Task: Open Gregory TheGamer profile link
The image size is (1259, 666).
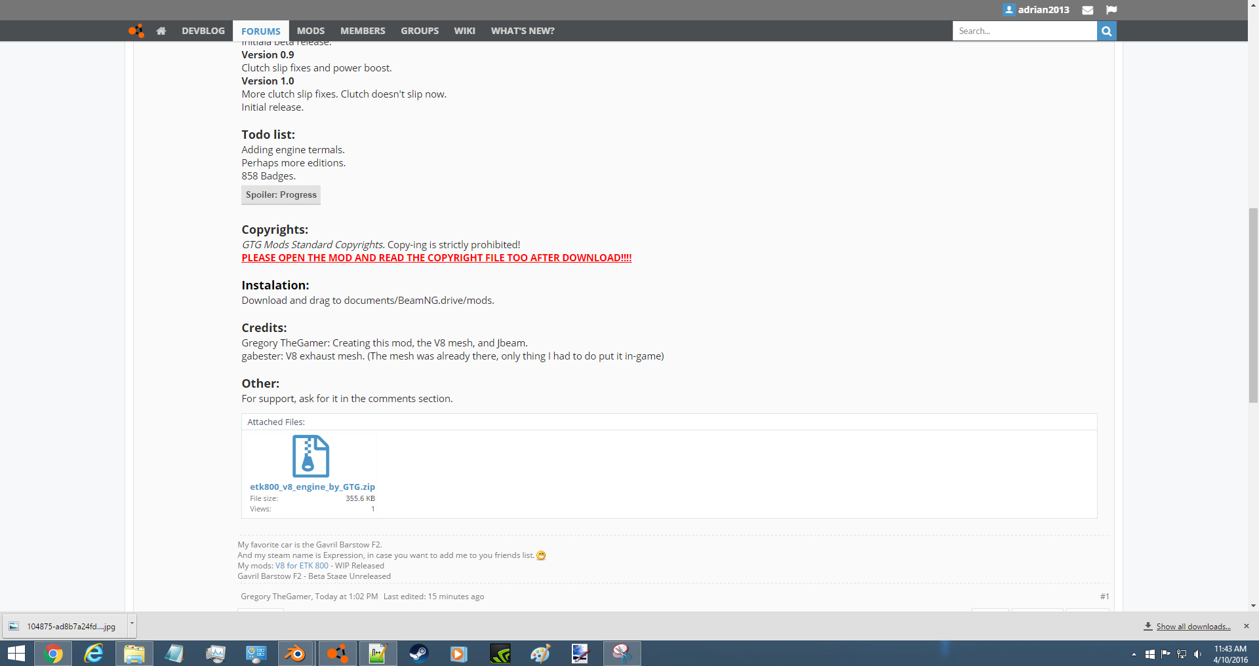Action: [275, 597]
